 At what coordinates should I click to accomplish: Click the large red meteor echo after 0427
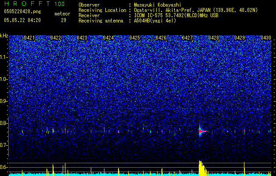201,131
